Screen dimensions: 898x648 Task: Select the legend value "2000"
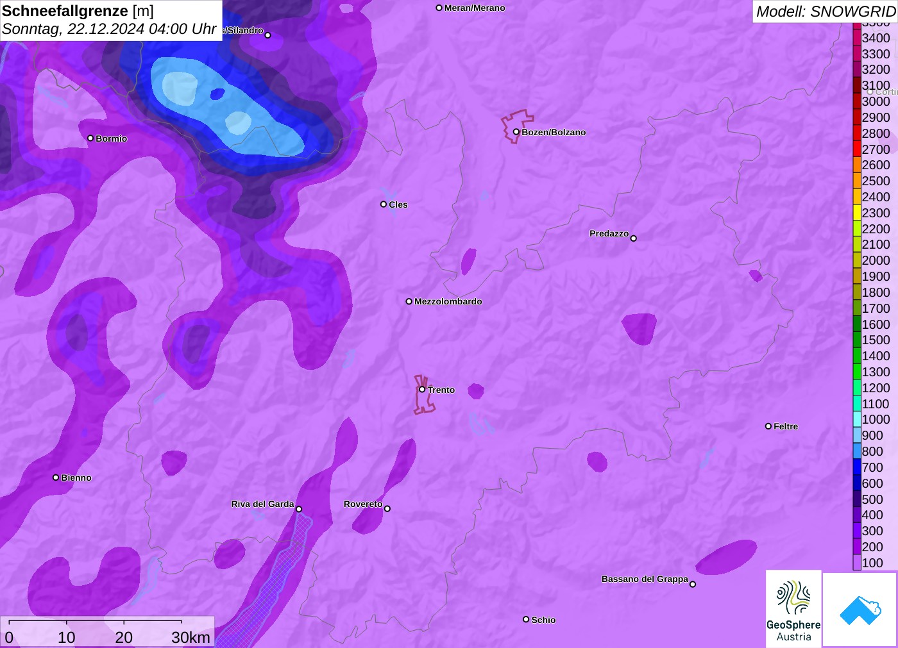[876, 260]
